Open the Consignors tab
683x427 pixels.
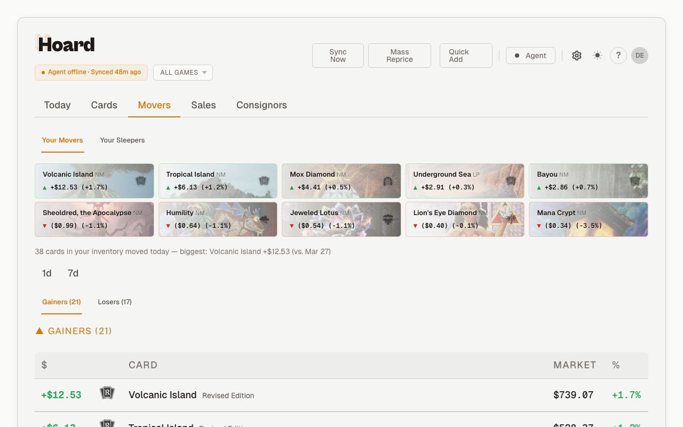pos(261,105)
